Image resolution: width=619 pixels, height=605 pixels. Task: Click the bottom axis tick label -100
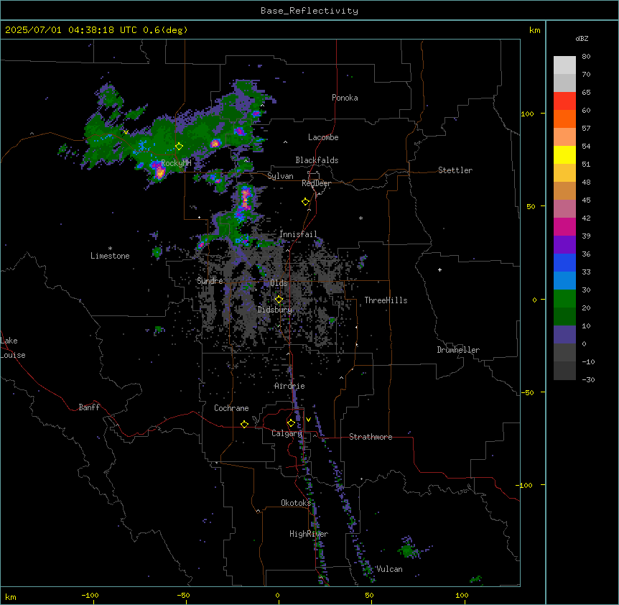pos(90,595)
